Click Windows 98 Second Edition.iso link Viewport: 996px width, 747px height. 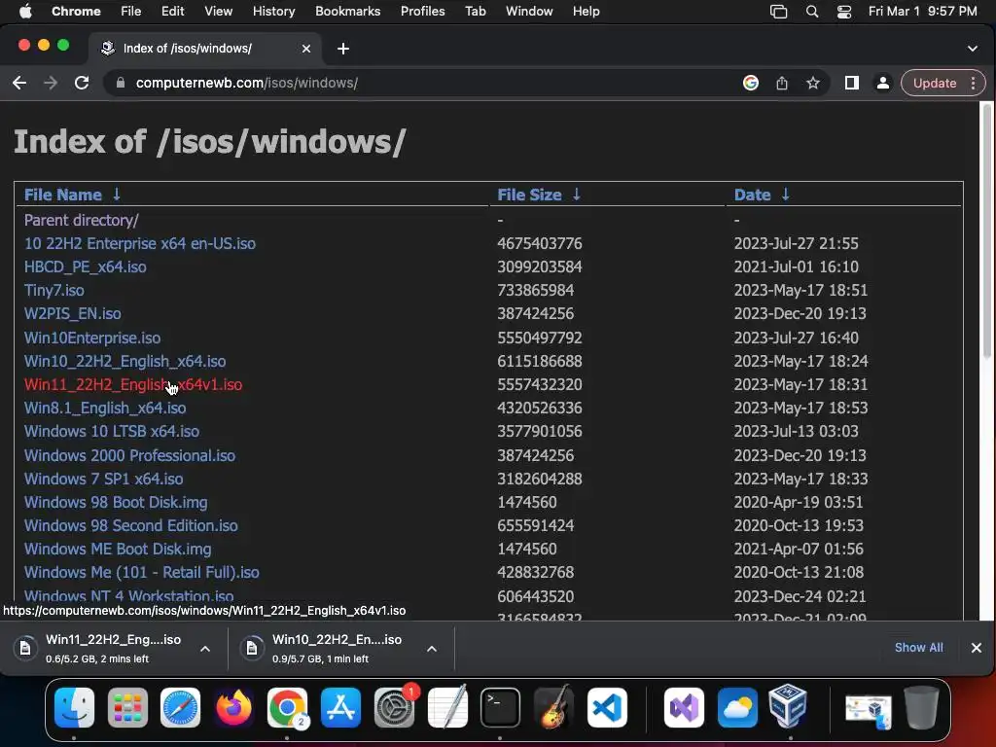131,526
